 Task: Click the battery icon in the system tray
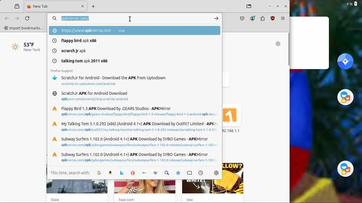tap(356, 4)
